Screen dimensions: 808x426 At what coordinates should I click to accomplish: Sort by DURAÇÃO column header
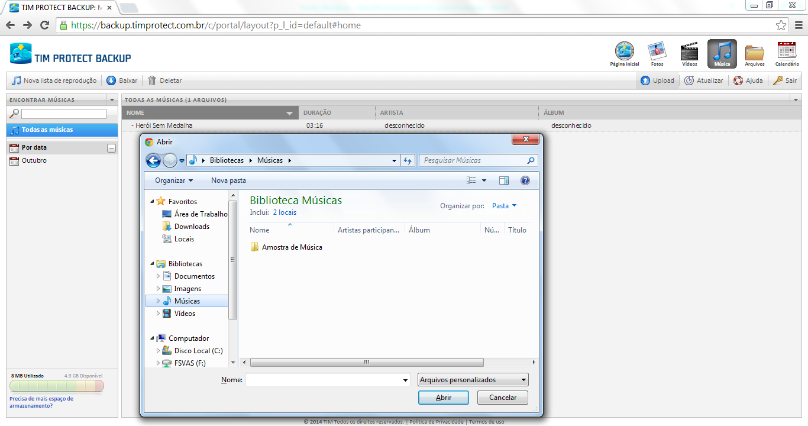pos(337,112)
